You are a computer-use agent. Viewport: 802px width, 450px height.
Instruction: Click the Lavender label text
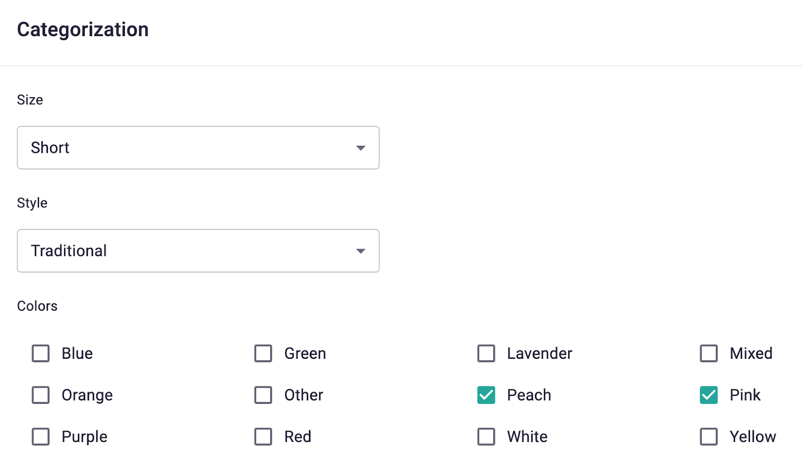[539, 353]
